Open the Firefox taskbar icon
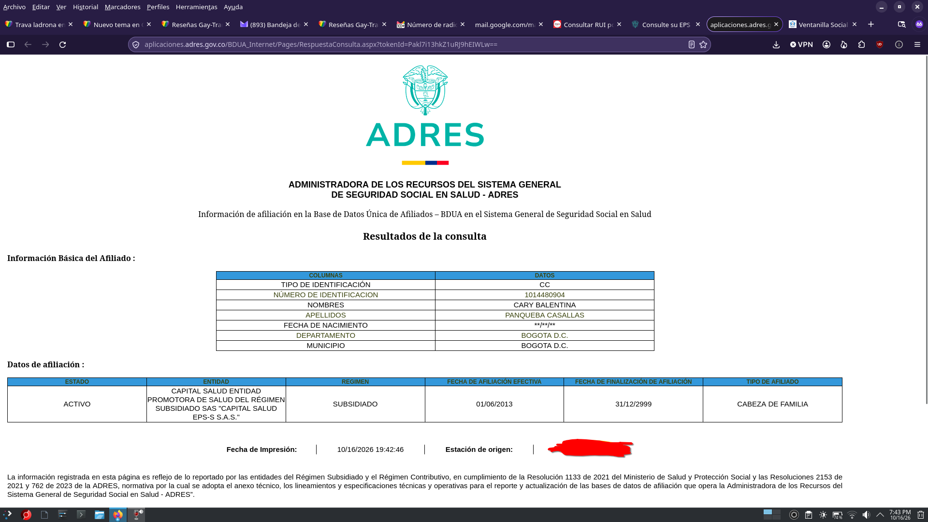 click(x=117, y=515)
